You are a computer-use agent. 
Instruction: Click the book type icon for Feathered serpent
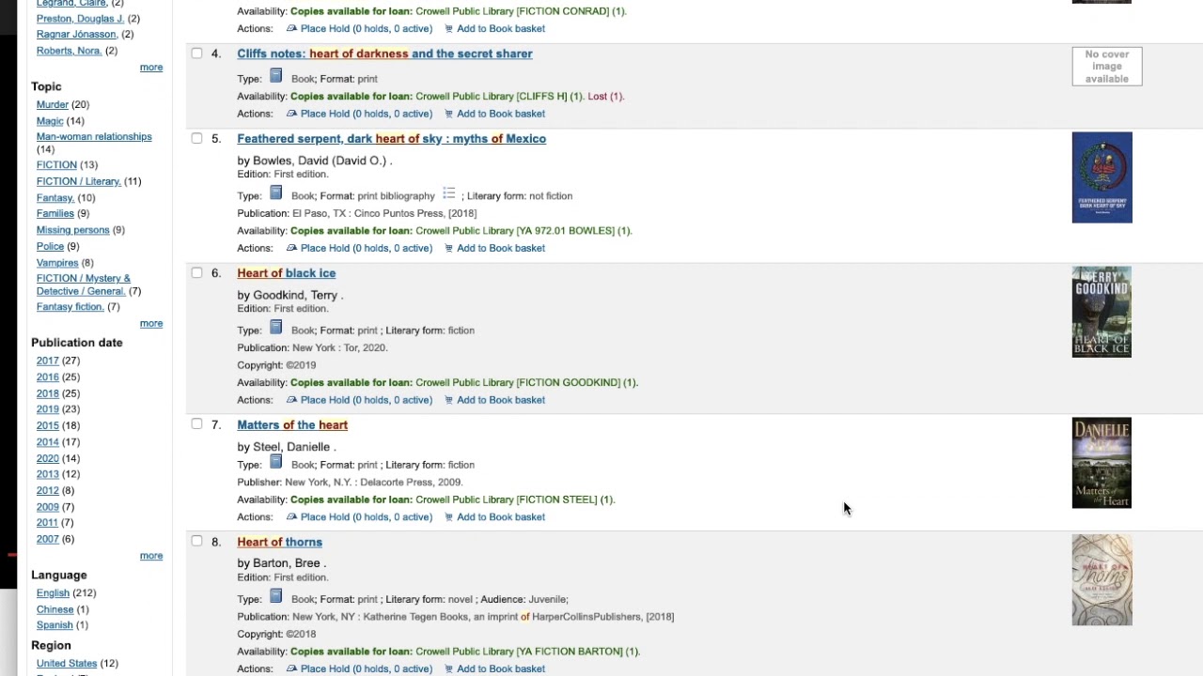(x=275, y=193)
